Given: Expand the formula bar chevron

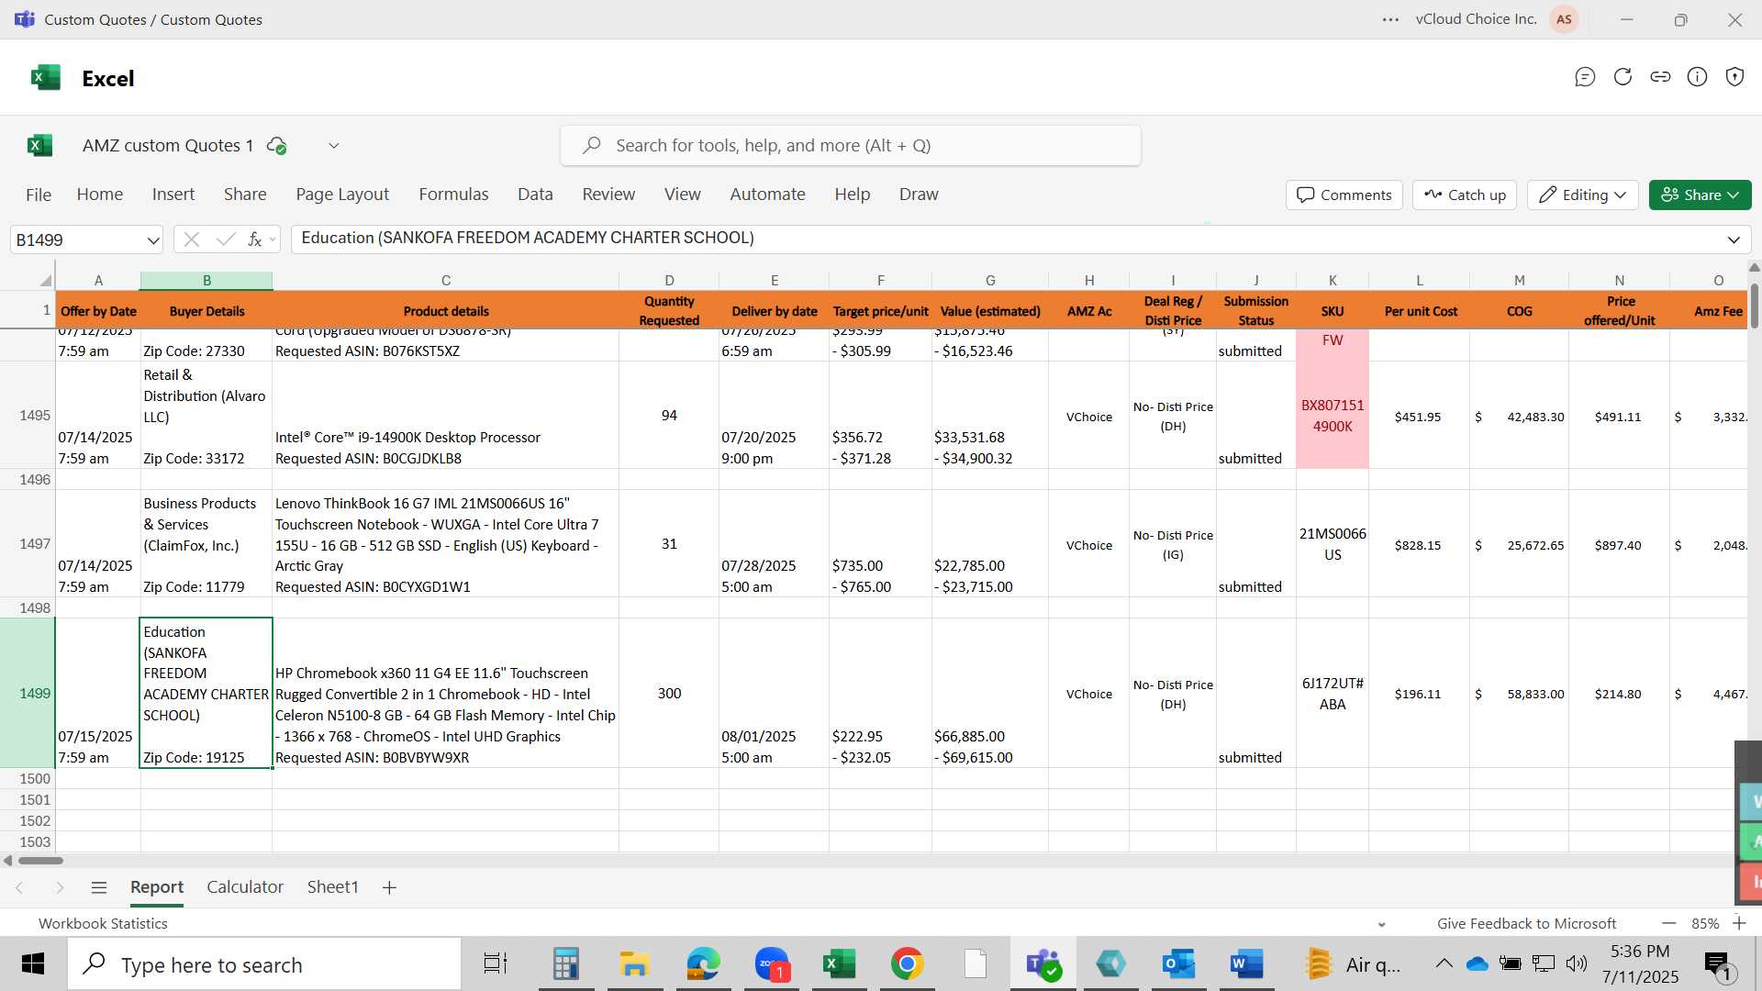Looking at the screenshot, I should pyautogui.click(x=1734, y=240).
